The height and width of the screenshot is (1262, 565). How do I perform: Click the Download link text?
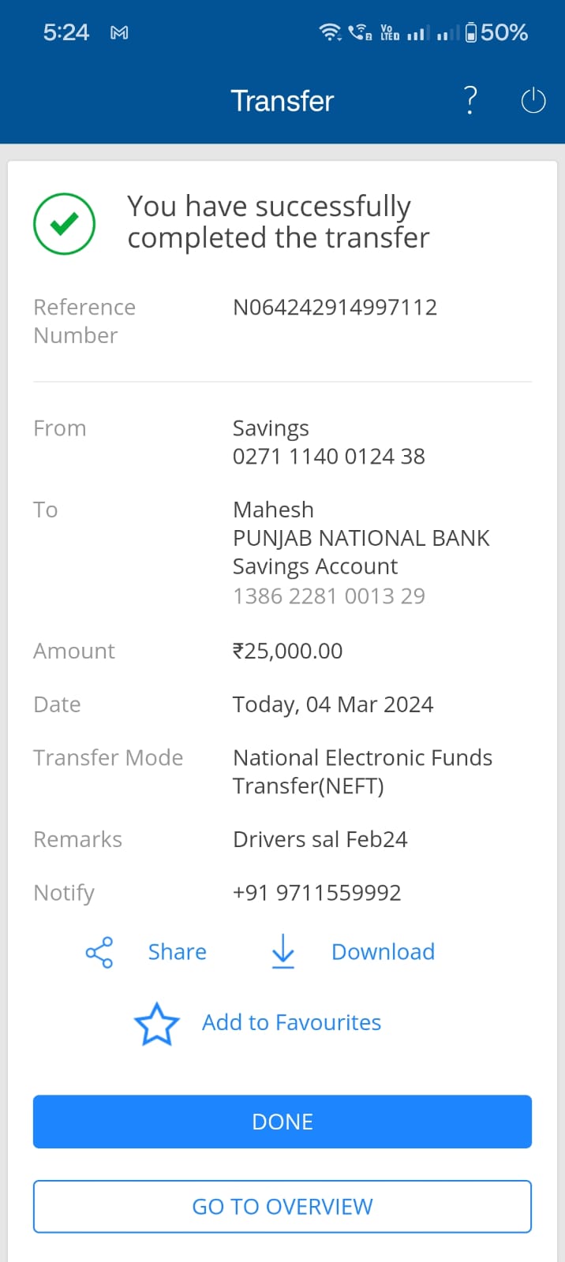[x=383, y=952]
